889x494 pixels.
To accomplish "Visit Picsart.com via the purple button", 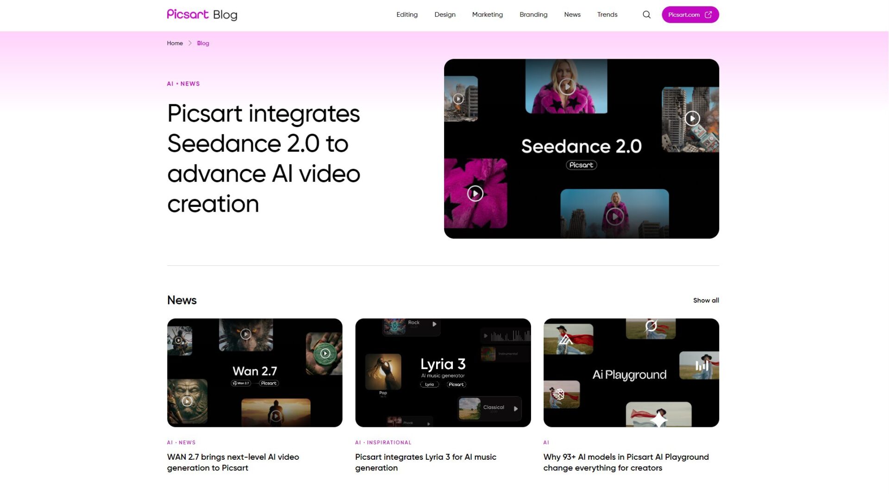I will tap(690, 15).
